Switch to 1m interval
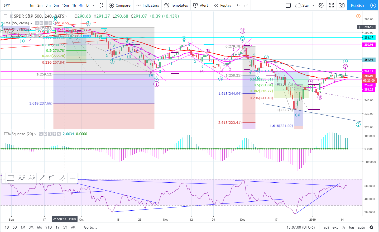This screenshot has height=232, width=379. point(32,5)
